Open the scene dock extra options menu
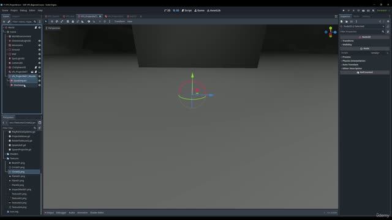Viewport: 392px width, 220px height. coord(39,22)
